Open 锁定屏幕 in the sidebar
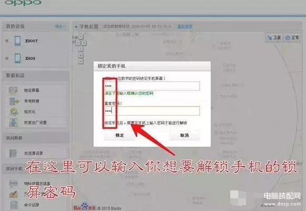Screen dimensions: 306x211 coord(36,90)
